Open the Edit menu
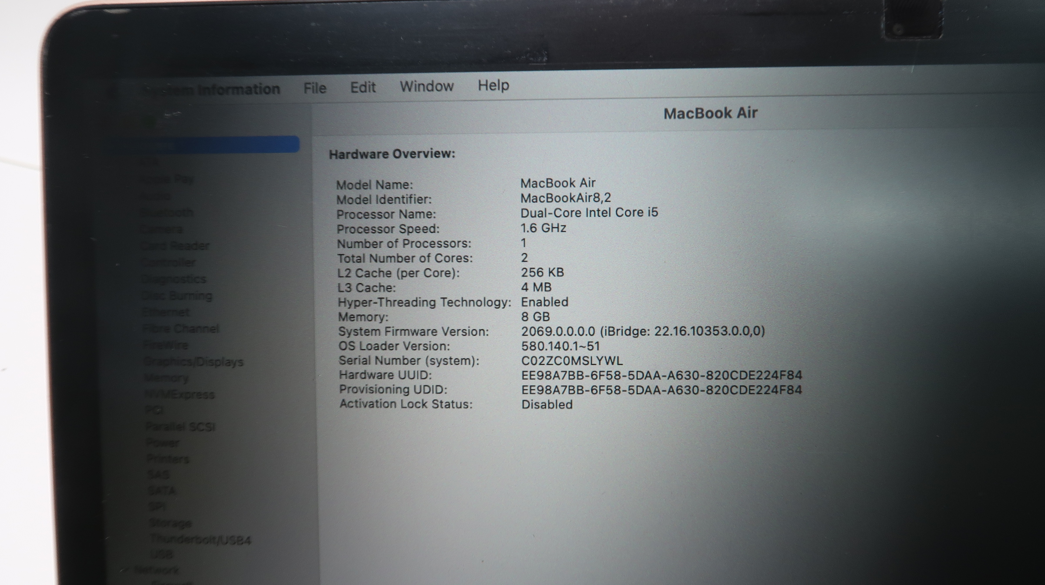 363,87
